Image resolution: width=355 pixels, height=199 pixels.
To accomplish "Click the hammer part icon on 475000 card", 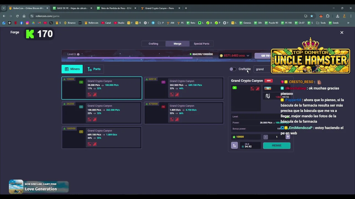I will point(172,119).
